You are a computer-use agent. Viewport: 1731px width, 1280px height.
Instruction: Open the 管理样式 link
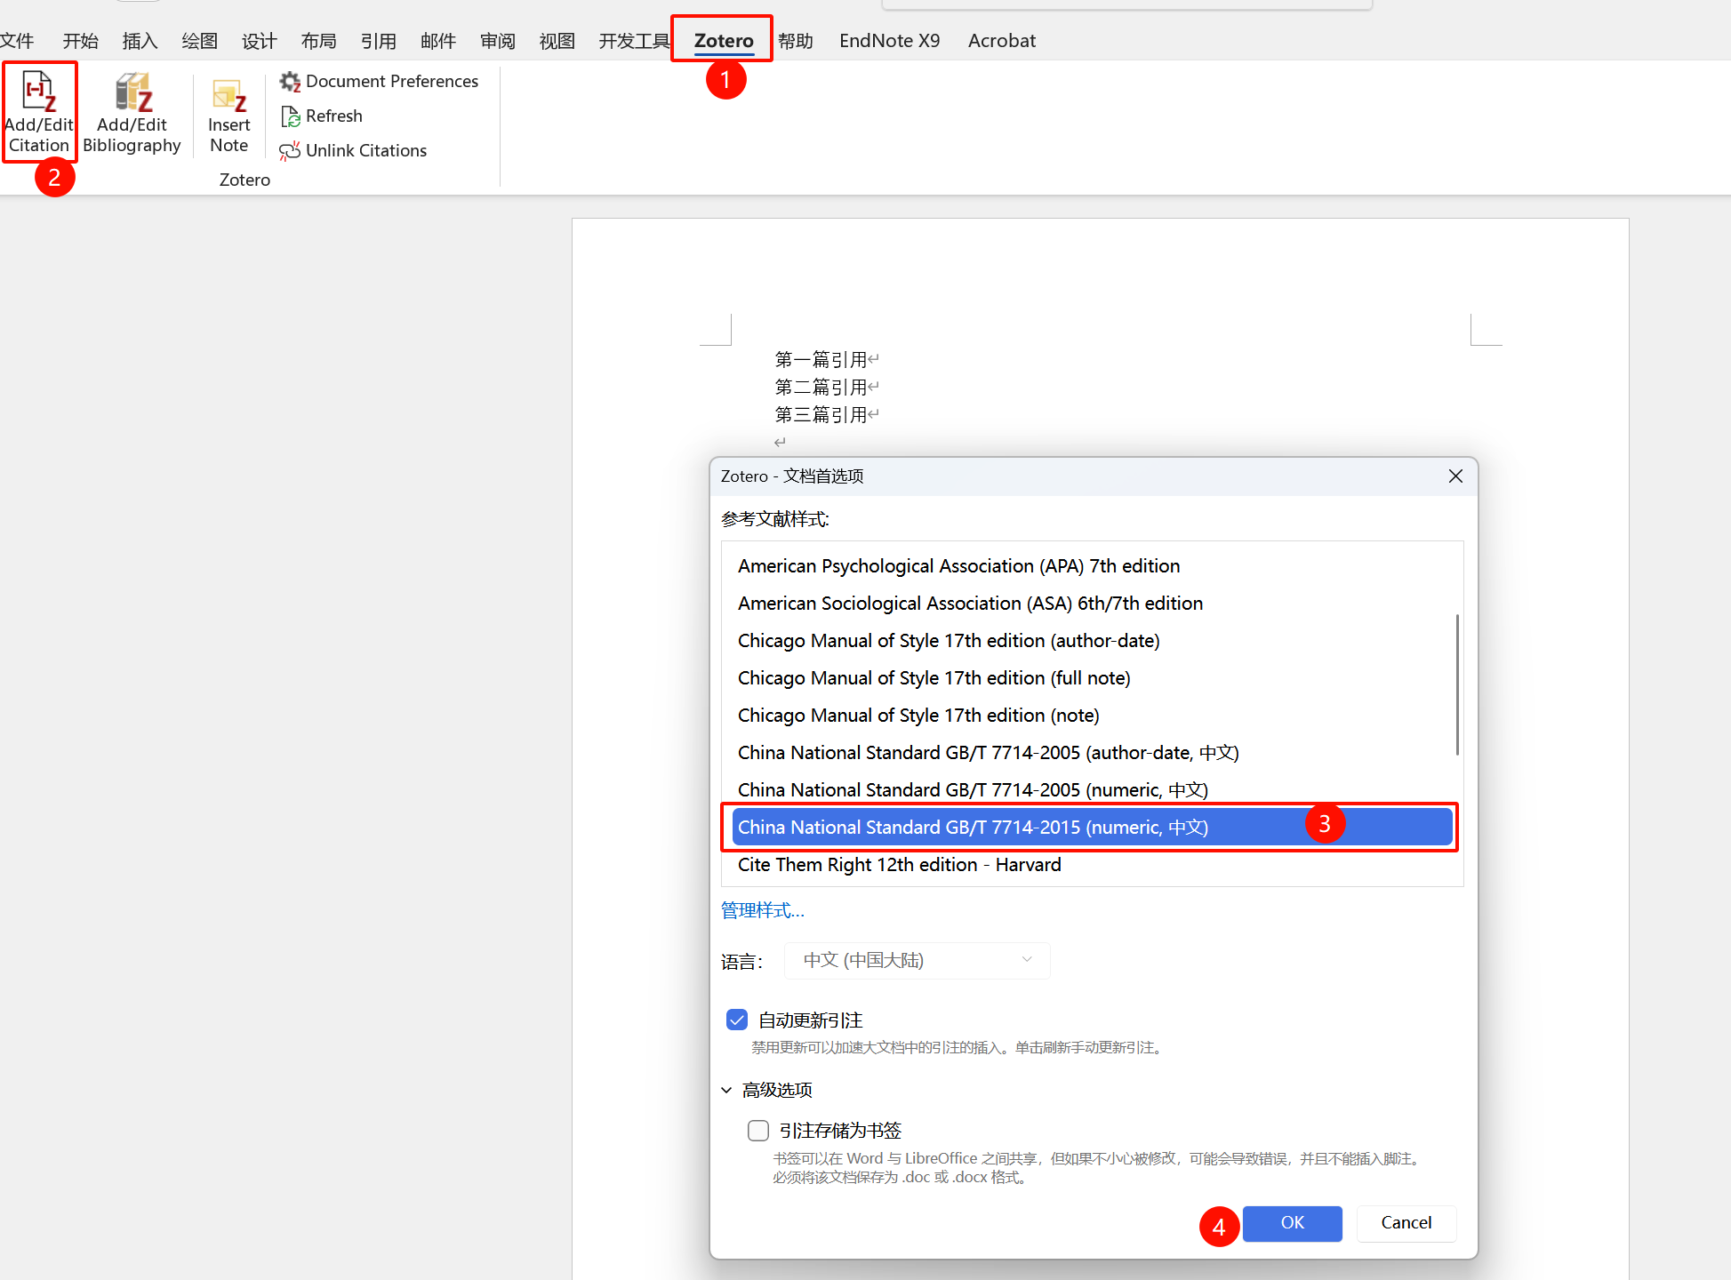coord(762,910)
